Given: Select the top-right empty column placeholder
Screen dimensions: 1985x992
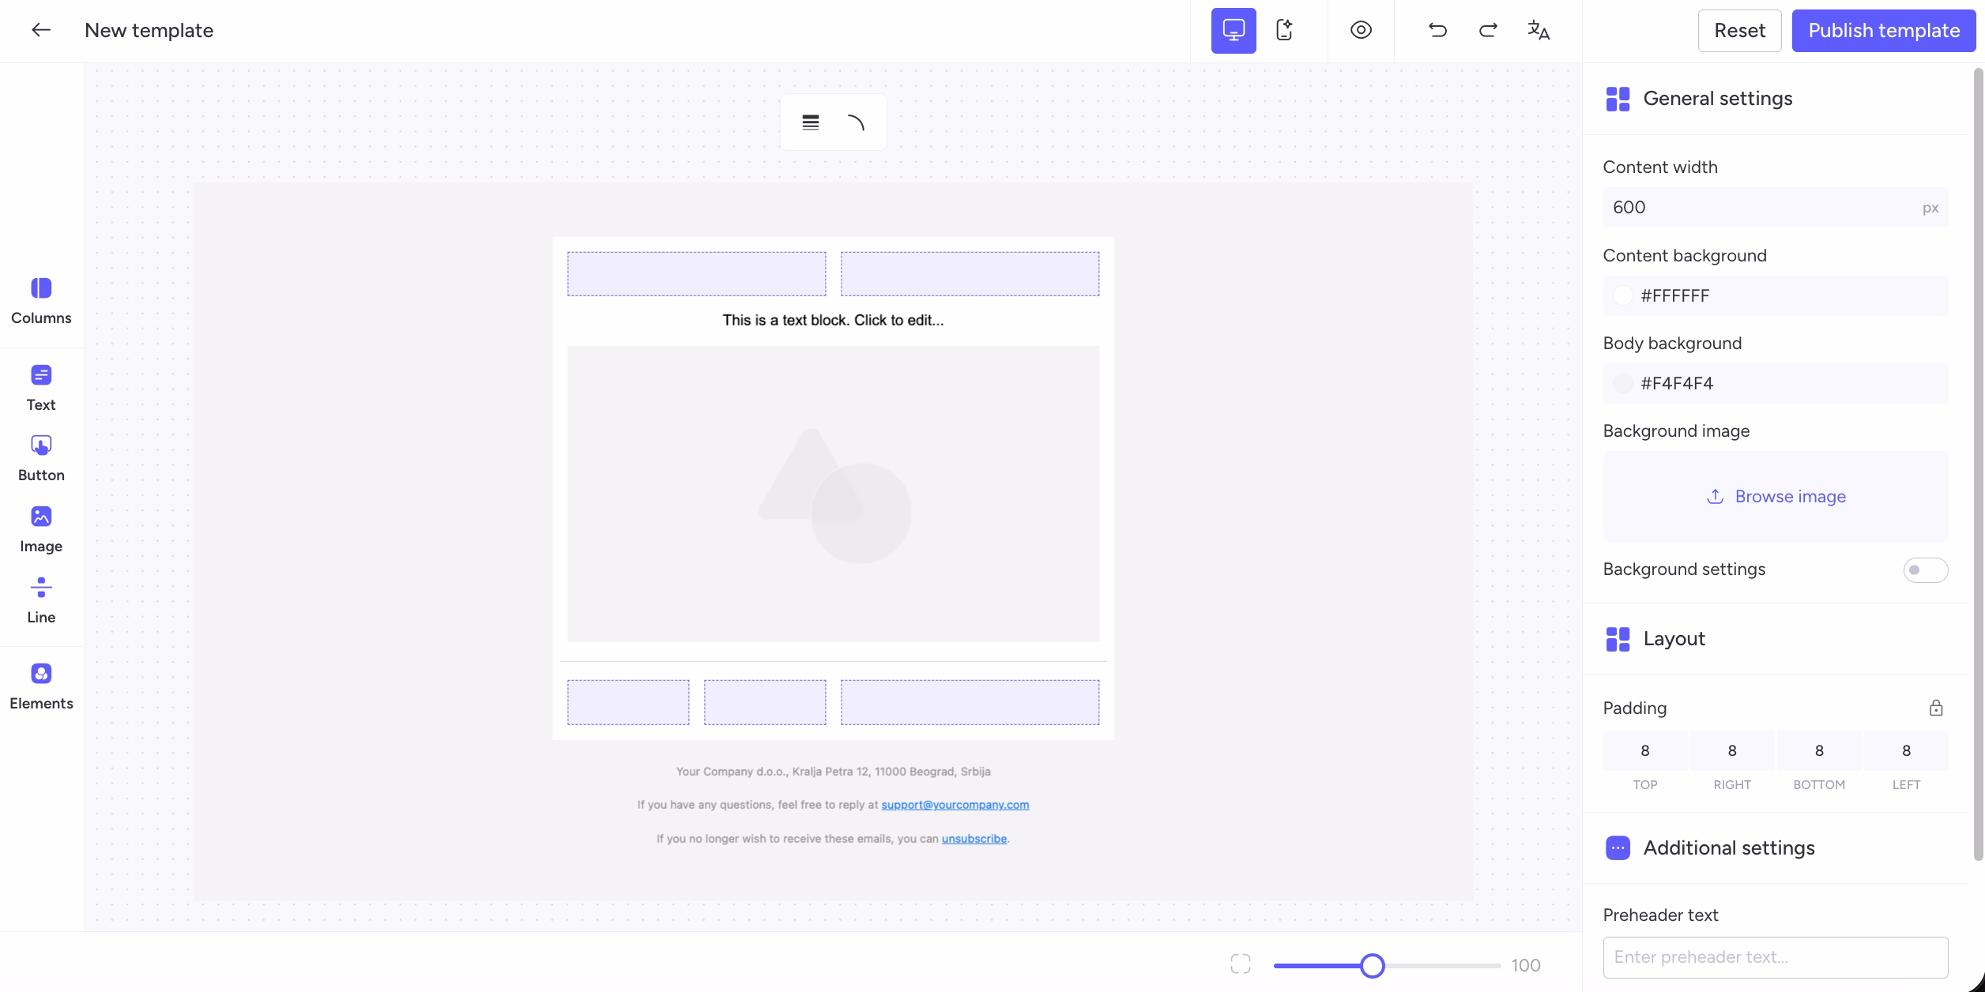Looking at the screenshot, I should (x=970, y=274).
